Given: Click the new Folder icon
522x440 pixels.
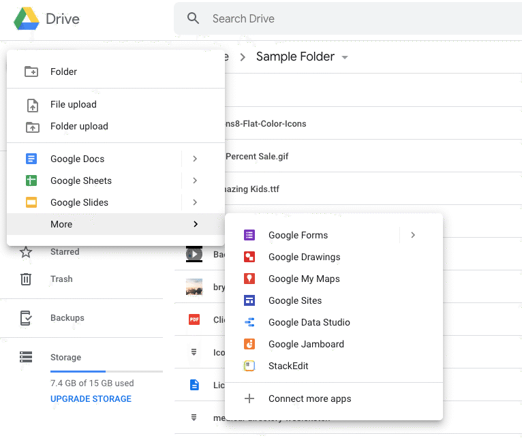Looking at the screenshot, I should [x=31, y=72].
